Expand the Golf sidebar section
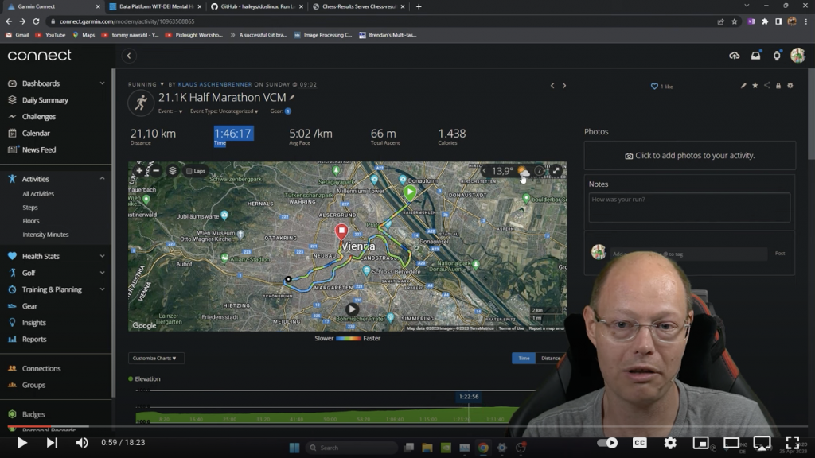The width and height of the screenshot is (815, 458). 102,273
